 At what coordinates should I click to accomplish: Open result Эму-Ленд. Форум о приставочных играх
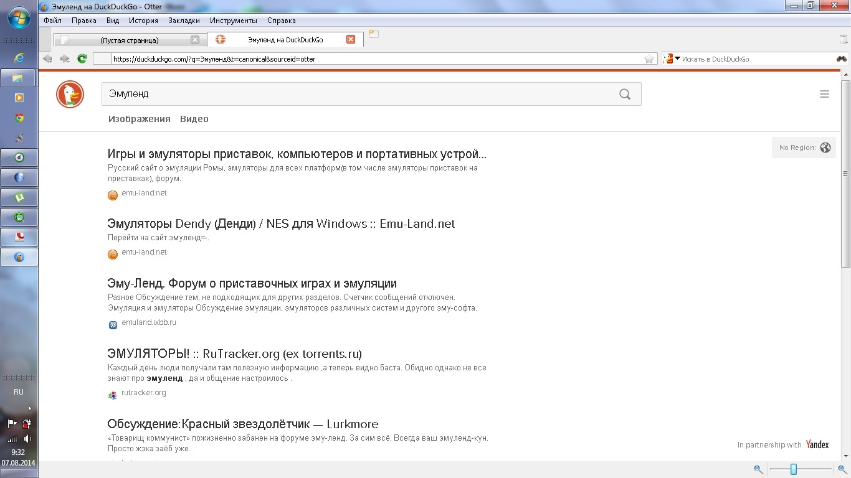[x=252, y=283]
